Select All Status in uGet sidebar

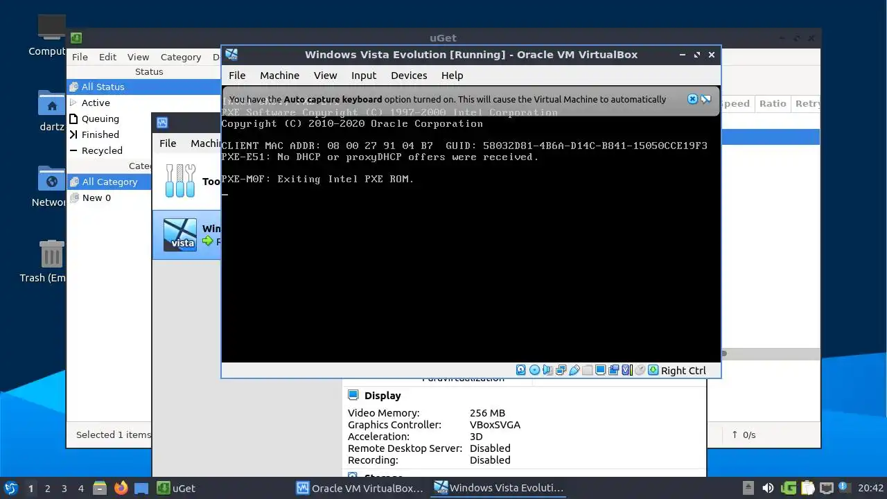[x=144, y=87]
